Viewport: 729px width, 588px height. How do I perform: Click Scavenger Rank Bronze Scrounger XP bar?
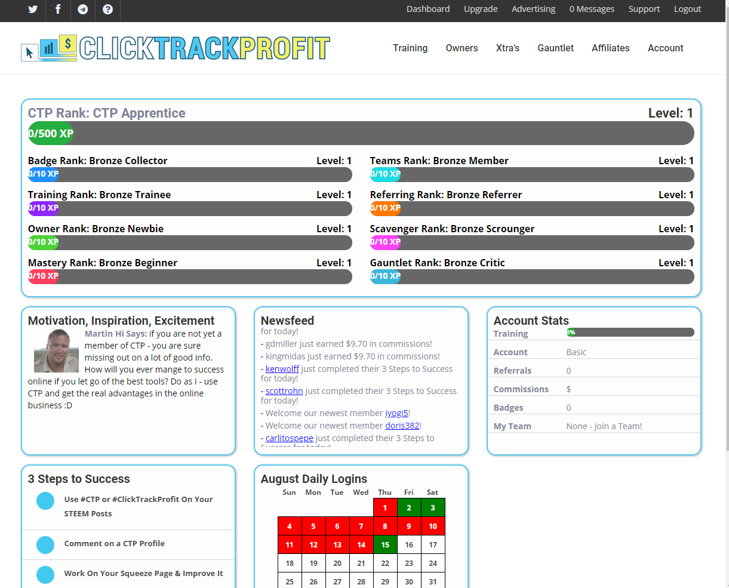coord(532,242)
